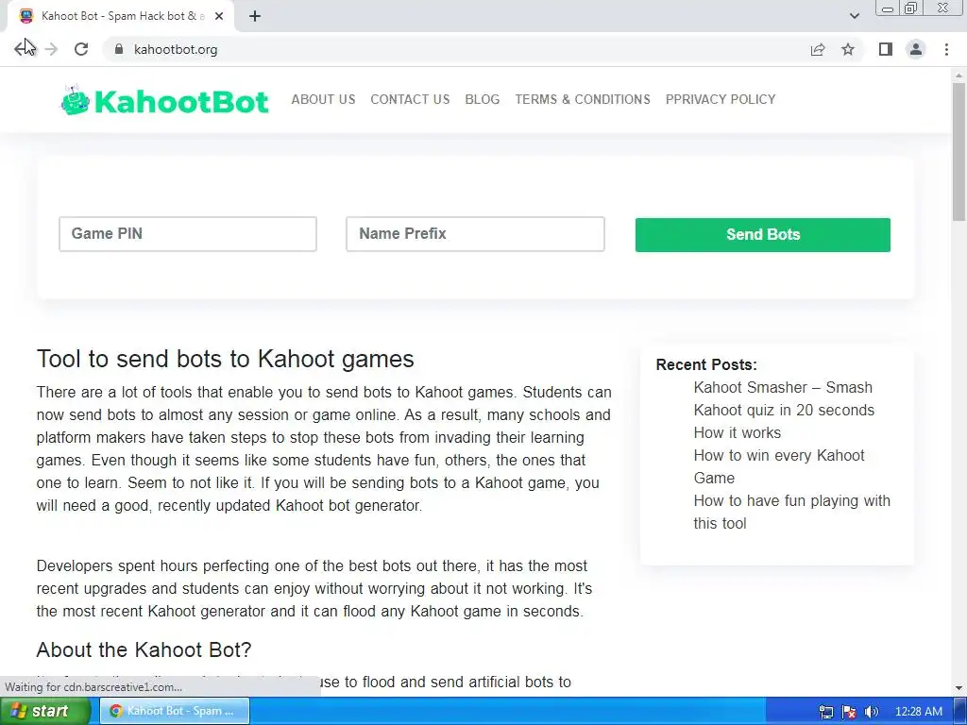Viewport: 967px width, 725px height.
Task: Restore down the Chrome window
Action: [911, 8]
